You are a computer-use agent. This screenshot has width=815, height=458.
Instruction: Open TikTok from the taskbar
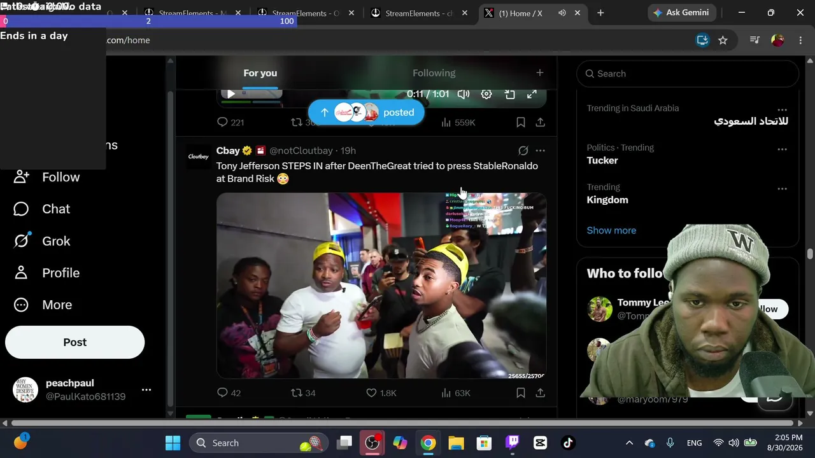(568, 443)
